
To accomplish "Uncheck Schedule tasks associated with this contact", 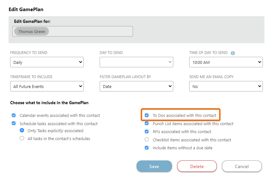I will [x=14, y=124].
